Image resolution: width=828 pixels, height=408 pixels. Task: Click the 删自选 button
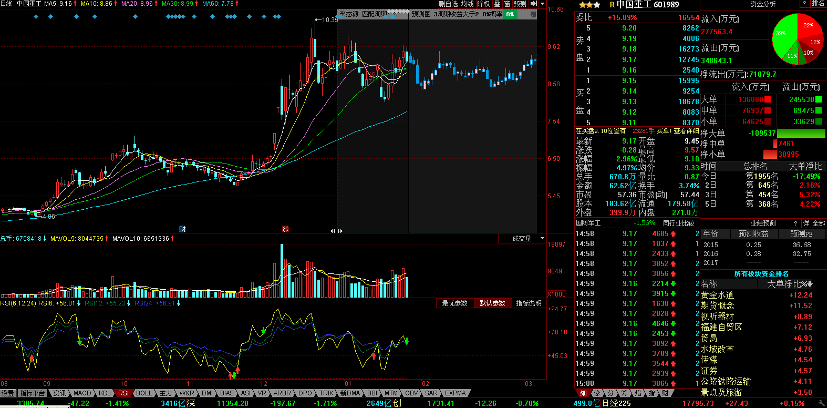[448, 4]
